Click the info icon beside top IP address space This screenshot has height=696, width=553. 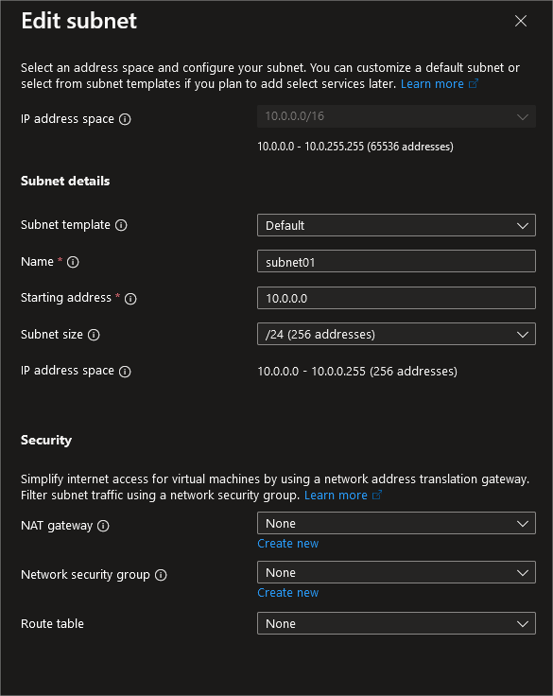point(125,119)
